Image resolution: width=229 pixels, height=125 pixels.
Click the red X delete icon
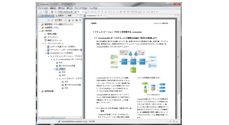coord(52,12)
